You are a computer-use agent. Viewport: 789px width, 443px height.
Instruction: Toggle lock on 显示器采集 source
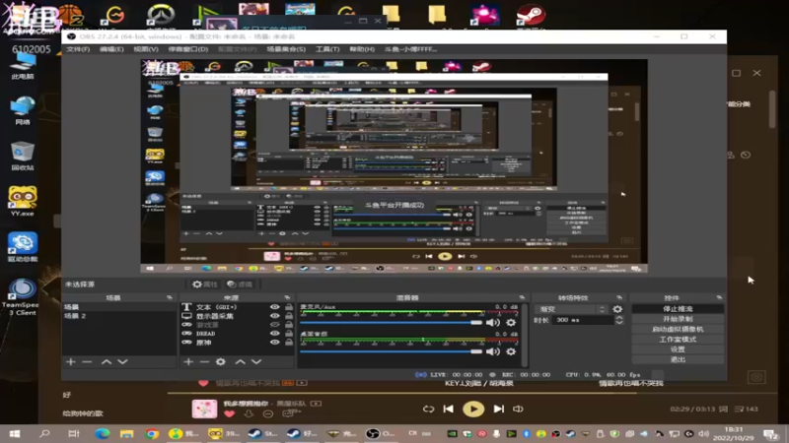[x=289, y=316]
